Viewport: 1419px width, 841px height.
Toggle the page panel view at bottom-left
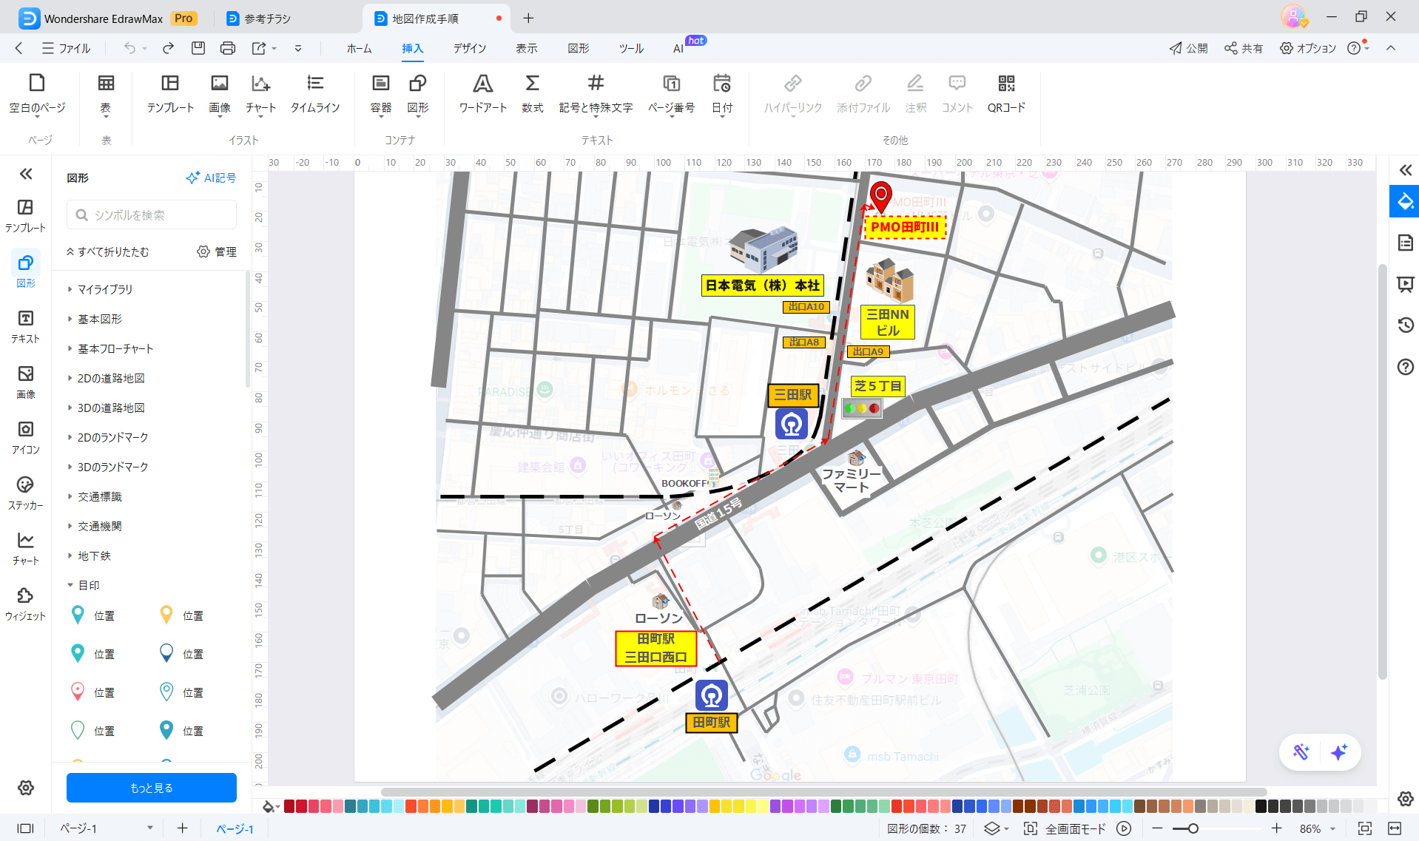pyautogui.click(x=26, y=828)
